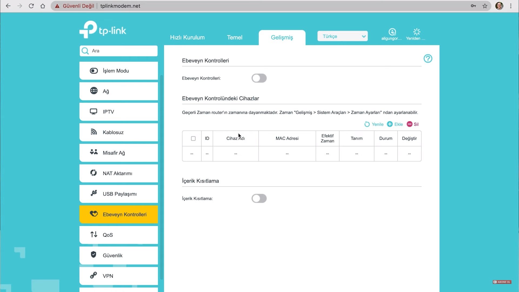The image size is (519, 292).
Task: Switch to the Hızlı Kurulum tab
Action: (187, 37)
